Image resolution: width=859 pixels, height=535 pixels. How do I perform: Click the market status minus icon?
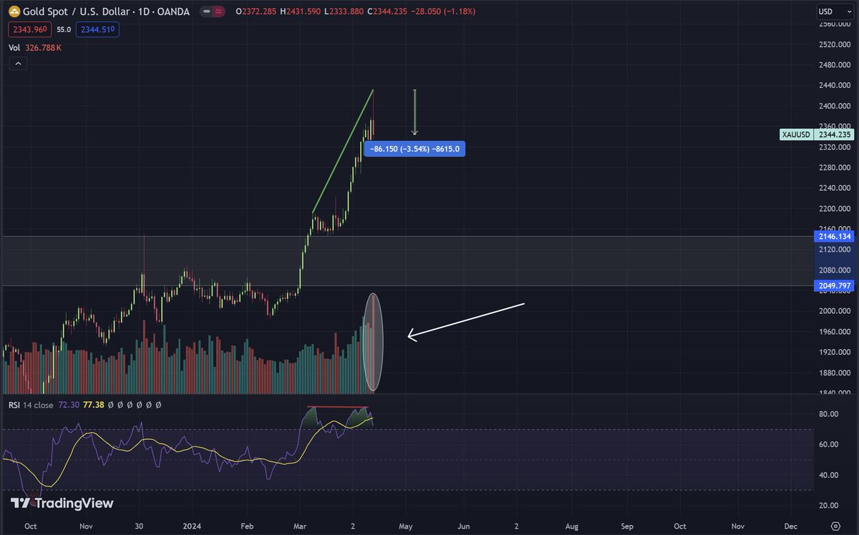click(x=207, y=12)
